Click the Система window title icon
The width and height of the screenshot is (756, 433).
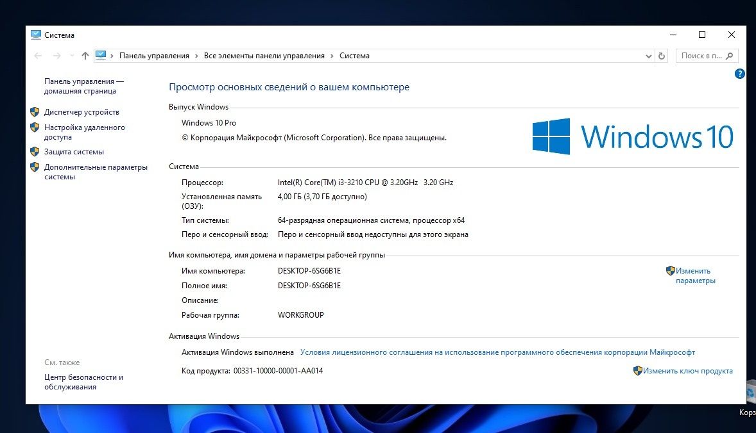point(36,35)
